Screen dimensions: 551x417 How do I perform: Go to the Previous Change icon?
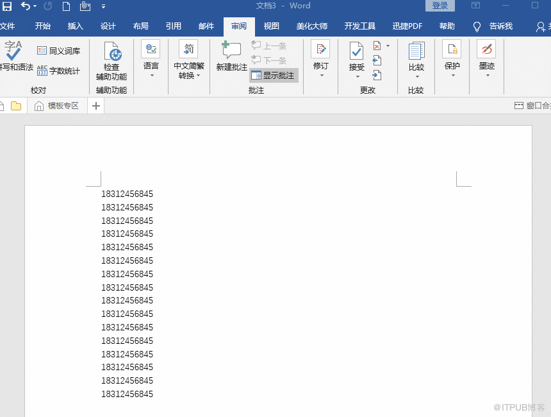click(x=377, y=61)
